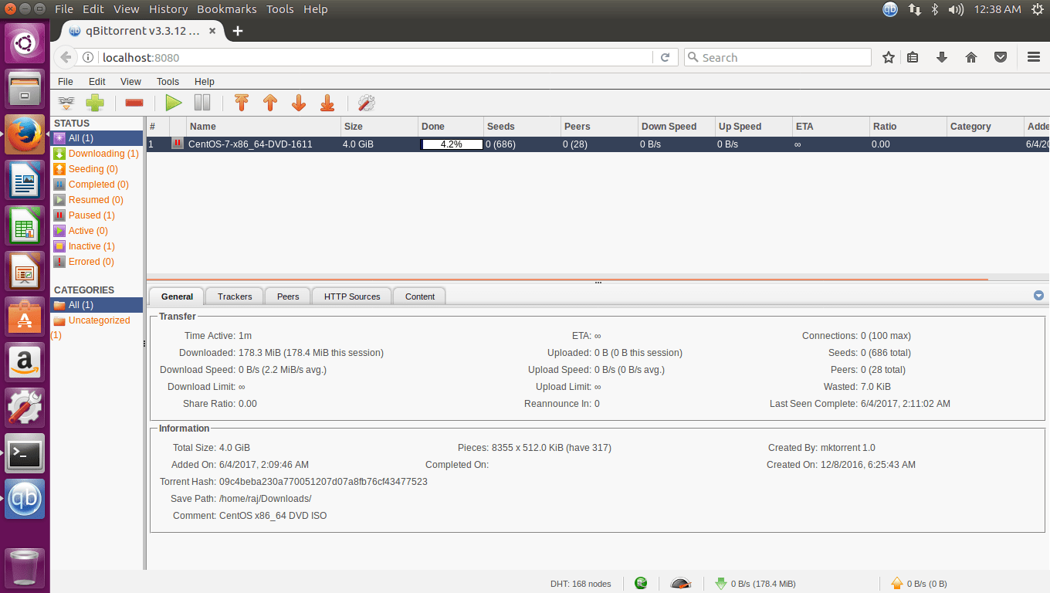Select the CentOS-7-x86_64-DVD-1611 torrent row
Screen dimensions: 1050x593
(x=598, y=144)
